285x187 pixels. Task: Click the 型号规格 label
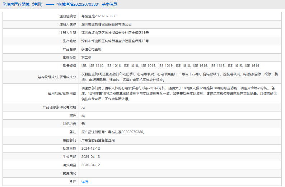pyautogui.click(x=69, y=66)
